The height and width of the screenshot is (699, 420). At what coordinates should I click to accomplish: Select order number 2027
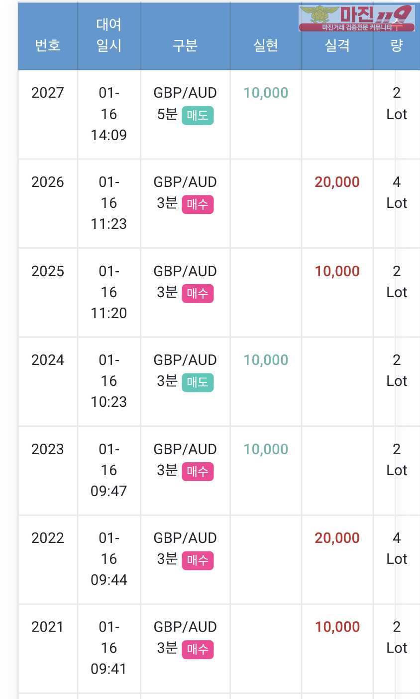(x=48, y=93)
